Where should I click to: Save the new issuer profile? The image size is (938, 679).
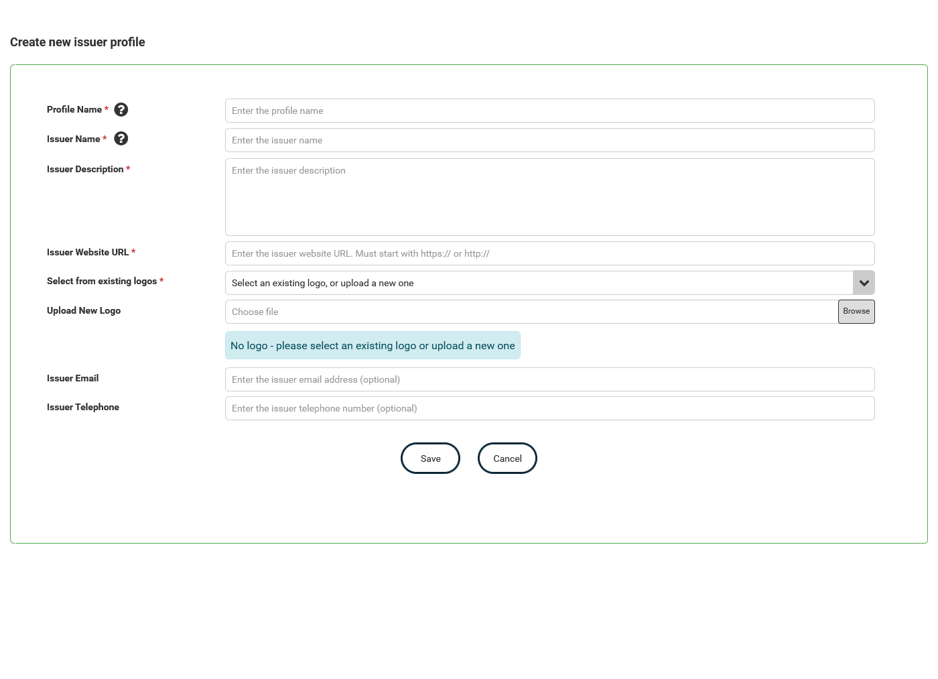430,458
